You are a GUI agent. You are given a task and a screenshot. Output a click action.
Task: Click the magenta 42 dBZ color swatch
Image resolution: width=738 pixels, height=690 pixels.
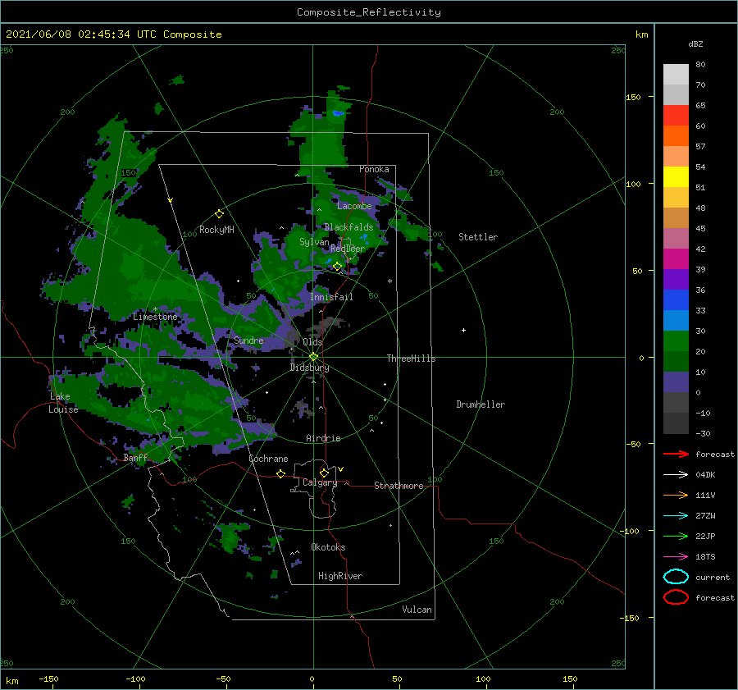click(676, 259)
